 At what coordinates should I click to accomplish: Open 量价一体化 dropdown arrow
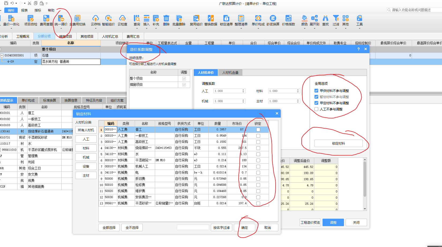[x=11, y=28]
